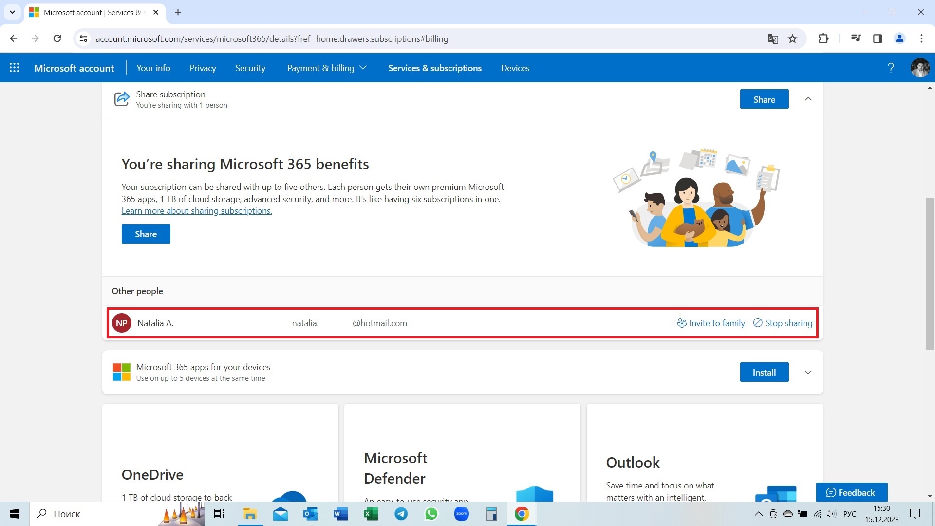Screen dimensions: 935x526
Task: Open Chrome three-dot menu
Action: click(921, 38)
